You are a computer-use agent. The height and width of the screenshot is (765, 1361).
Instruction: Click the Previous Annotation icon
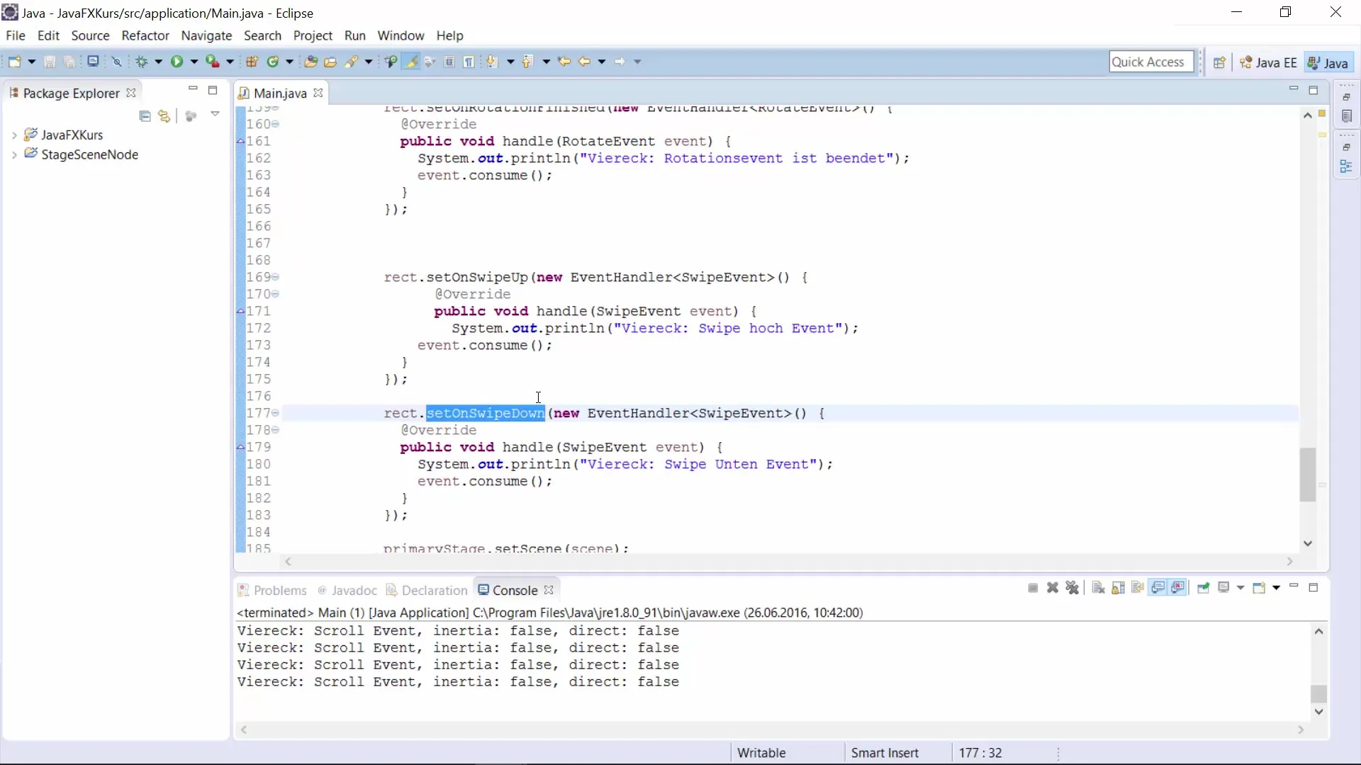coord(528,62)
